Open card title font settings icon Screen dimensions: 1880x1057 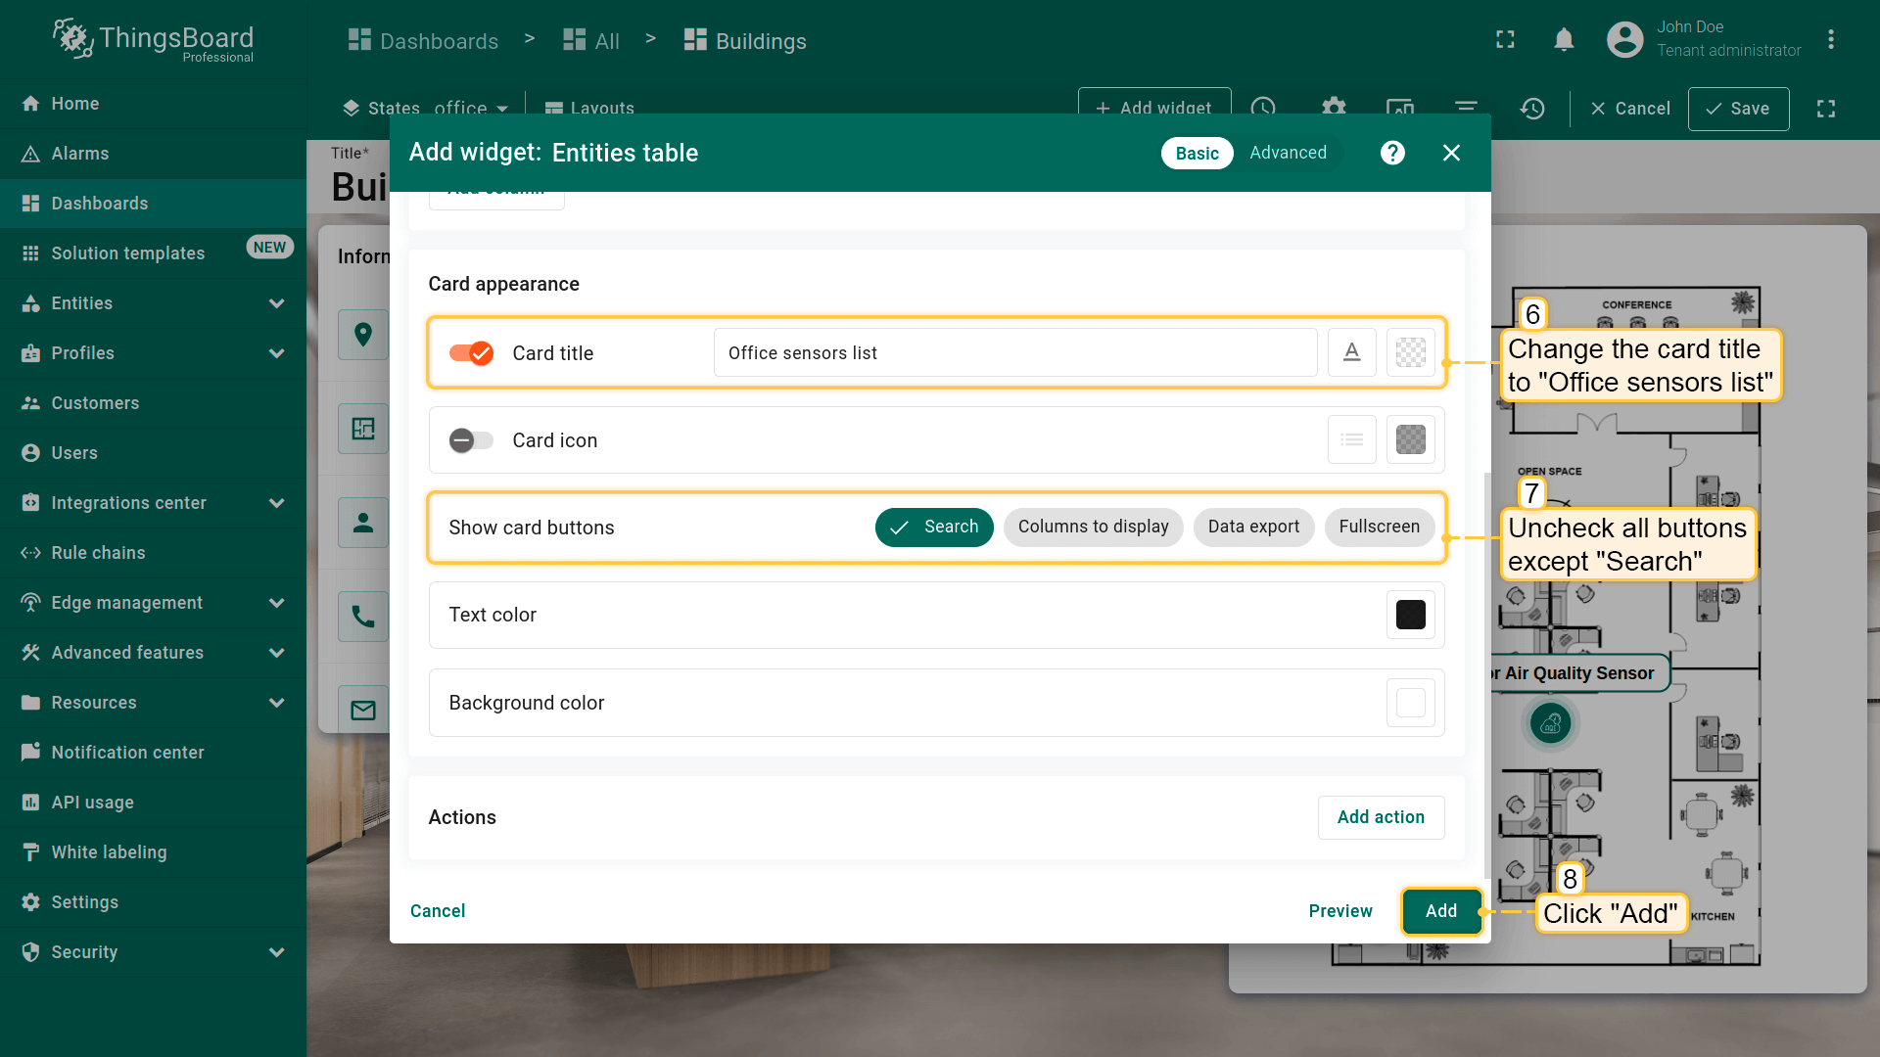[1351, 352]
